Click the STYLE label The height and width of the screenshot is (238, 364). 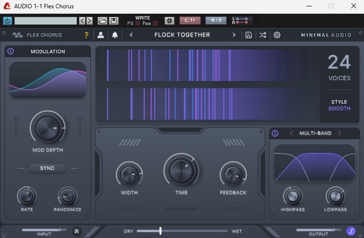tap(339, 102)
